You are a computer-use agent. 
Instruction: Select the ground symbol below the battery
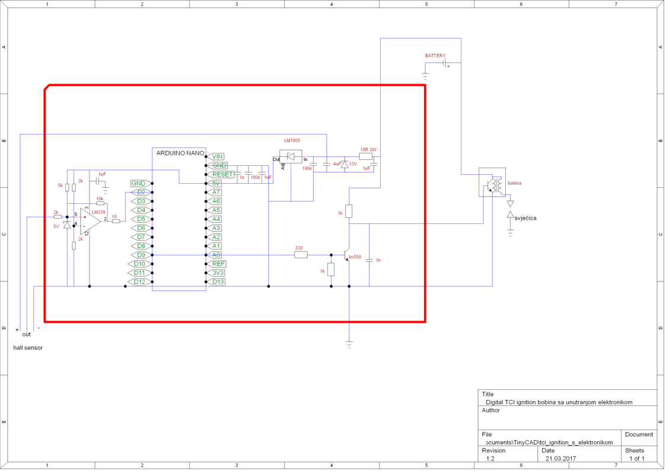point(425,76)
